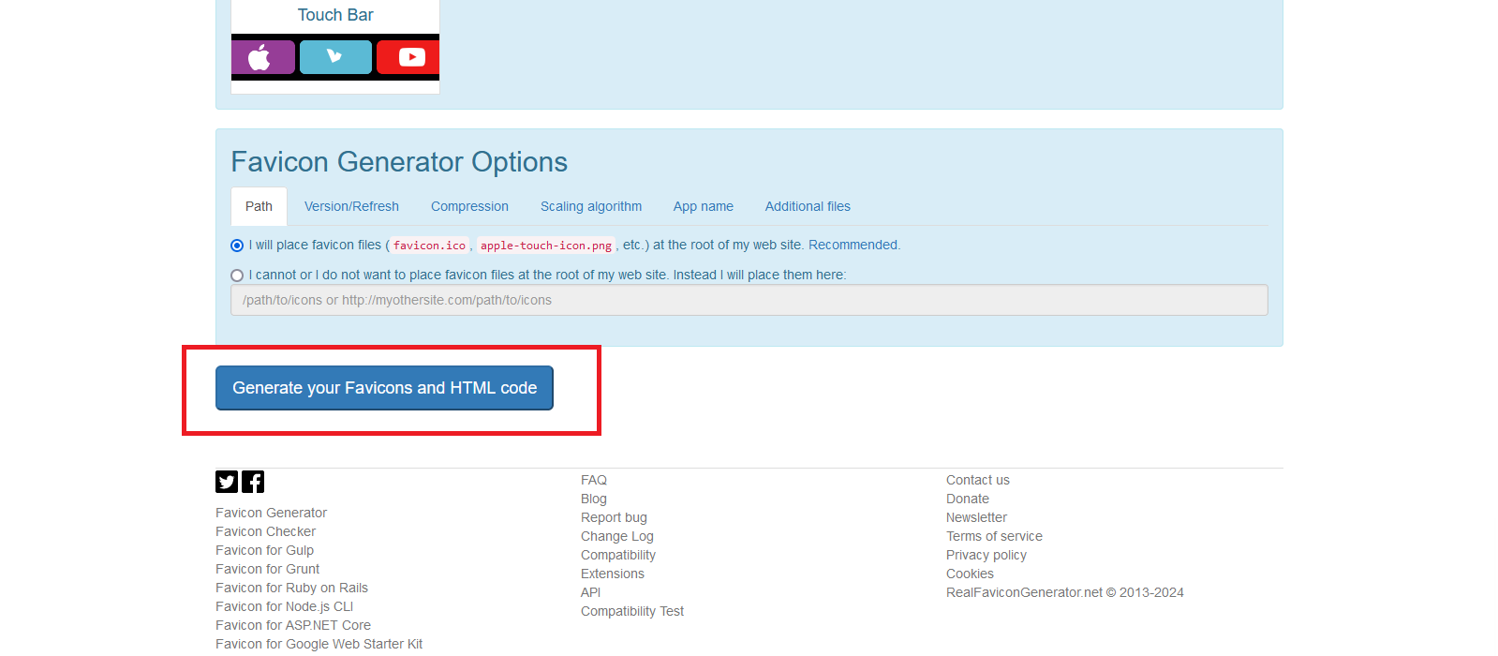
Task: Switch to the Version/Refresh tab
Action: pos(351,206)
